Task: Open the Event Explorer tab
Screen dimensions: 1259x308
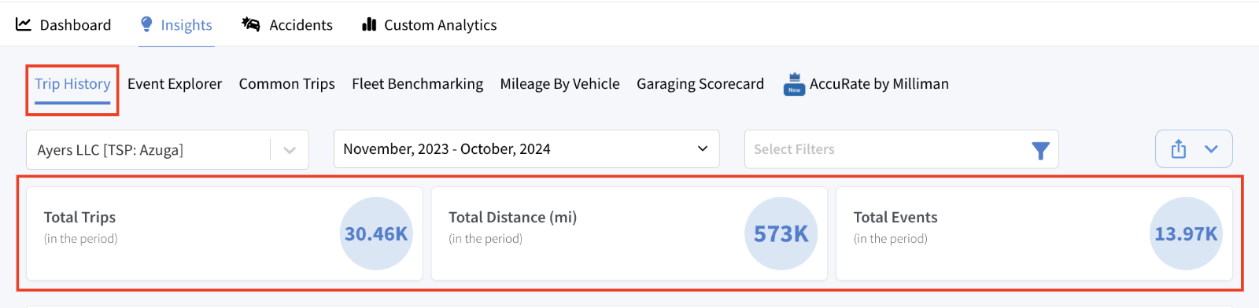Action: 175,84
